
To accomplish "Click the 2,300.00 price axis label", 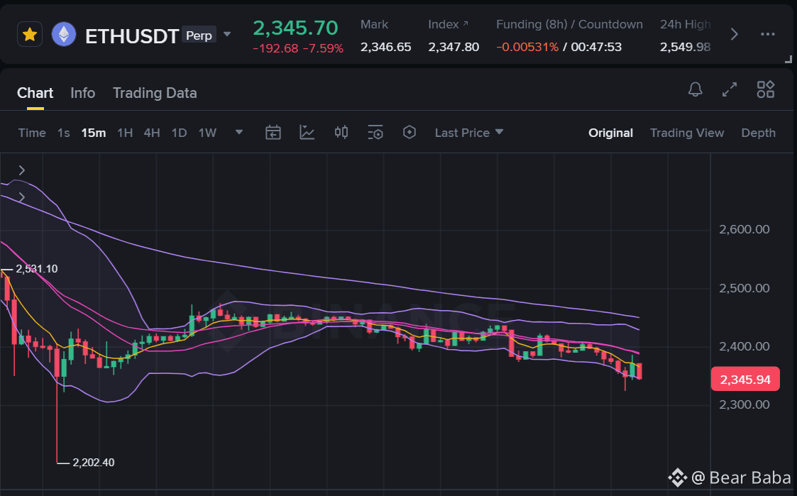I will [x=744, y=405].
